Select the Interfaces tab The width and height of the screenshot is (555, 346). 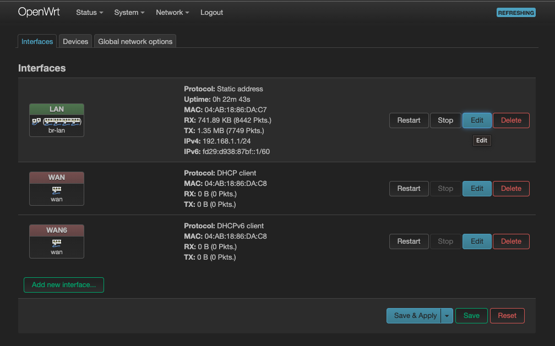37,41
